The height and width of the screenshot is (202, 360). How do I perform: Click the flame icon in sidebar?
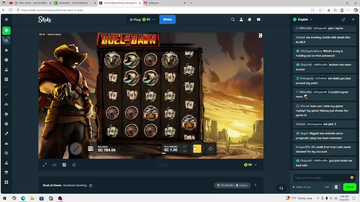pos(6,114)
